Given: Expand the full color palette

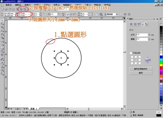Looking at the screenshot, I should pos(161,108).
